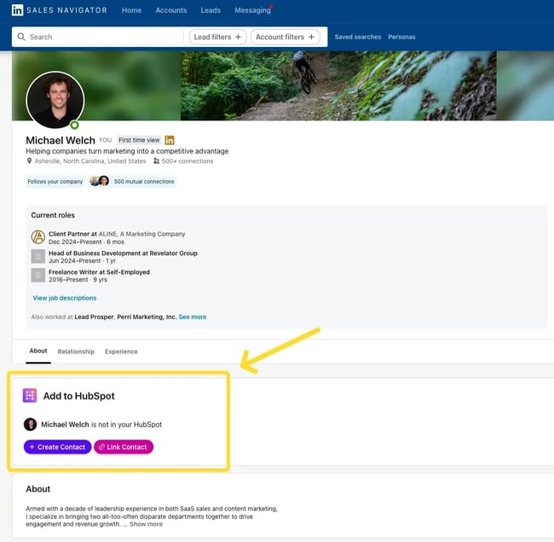Go to Messaging in the top navigation
554x542 pixels.
click(x=251, y=10)
